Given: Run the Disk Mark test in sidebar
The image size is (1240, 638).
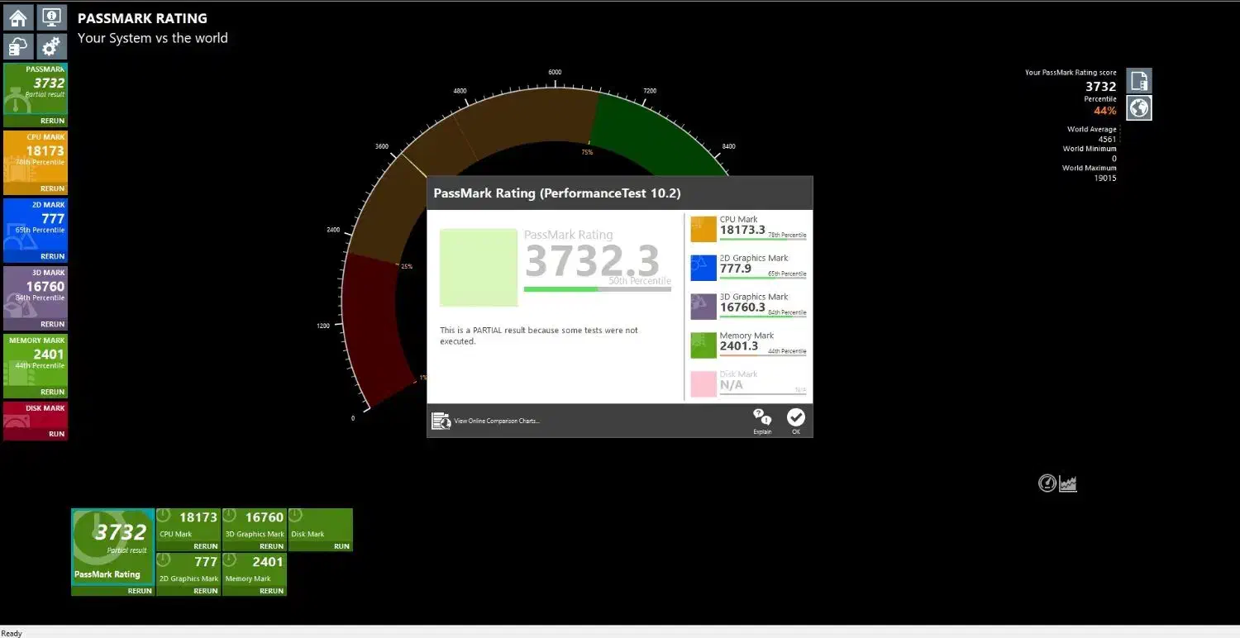Looking at the screenshot, I should click(56, 434).
